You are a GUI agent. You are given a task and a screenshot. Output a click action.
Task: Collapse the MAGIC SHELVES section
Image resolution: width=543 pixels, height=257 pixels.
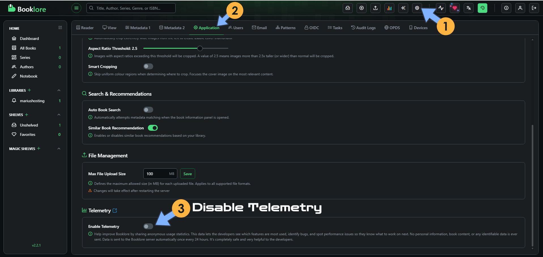(59, 149)
